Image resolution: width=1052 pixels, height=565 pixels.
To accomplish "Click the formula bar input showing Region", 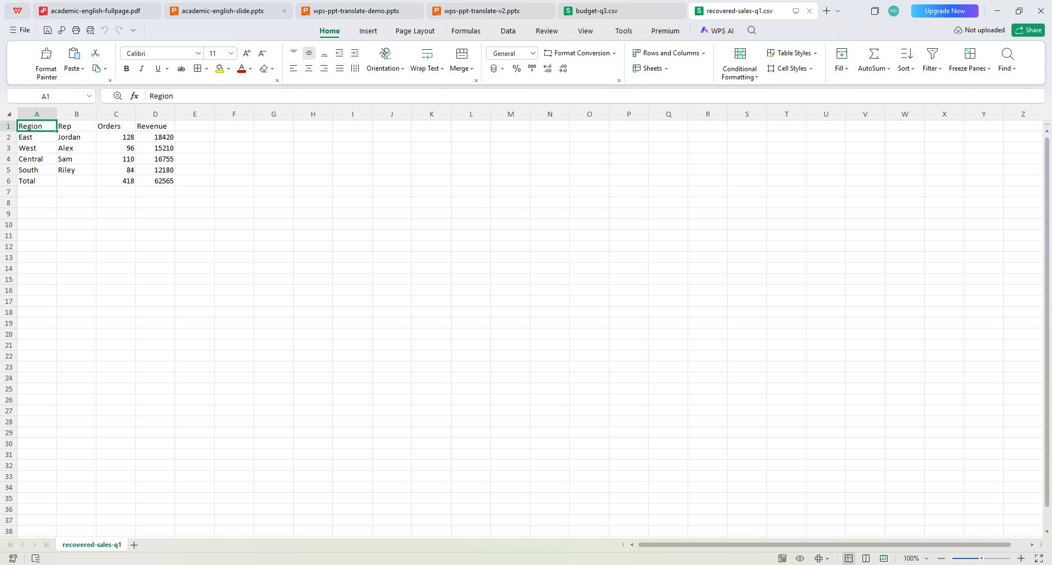I will [594, 96].
